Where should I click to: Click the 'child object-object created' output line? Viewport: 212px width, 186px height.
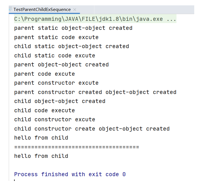pyautogui.click(x=60, y=101)
